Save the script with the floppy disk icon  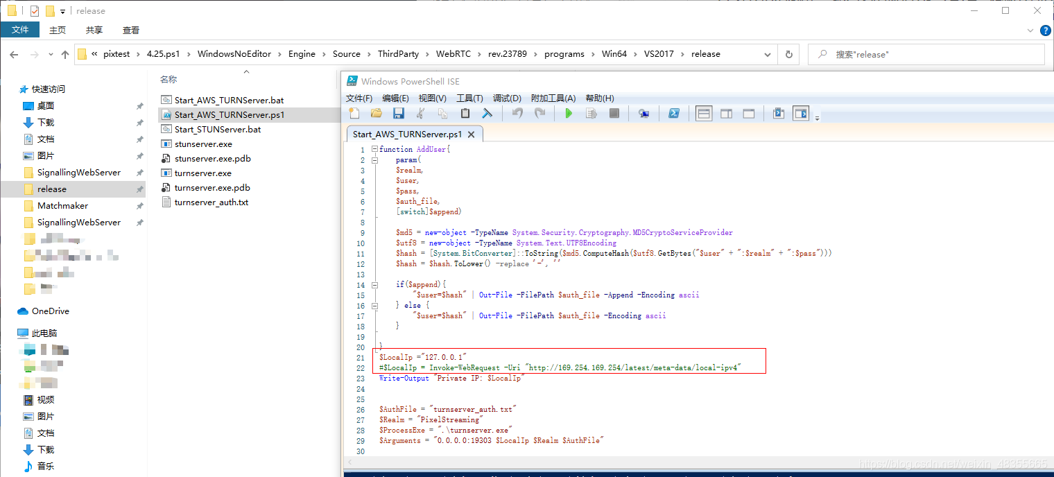[399, 113]
